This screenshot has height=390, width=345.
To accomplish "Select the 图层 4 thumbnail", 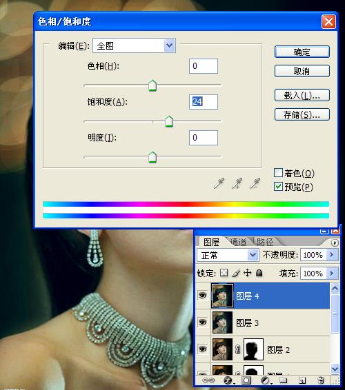I will click(x=222, y=296).
